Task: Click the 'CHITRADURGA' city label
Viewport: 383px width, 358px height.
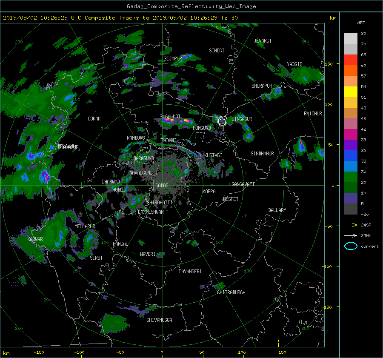Action: pos(231,292)
